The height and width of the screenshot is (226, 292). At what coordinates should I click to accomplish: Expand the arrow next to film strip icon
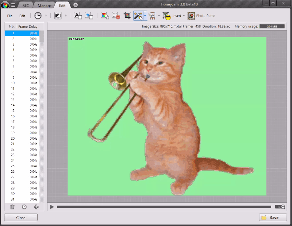[66, 16]
